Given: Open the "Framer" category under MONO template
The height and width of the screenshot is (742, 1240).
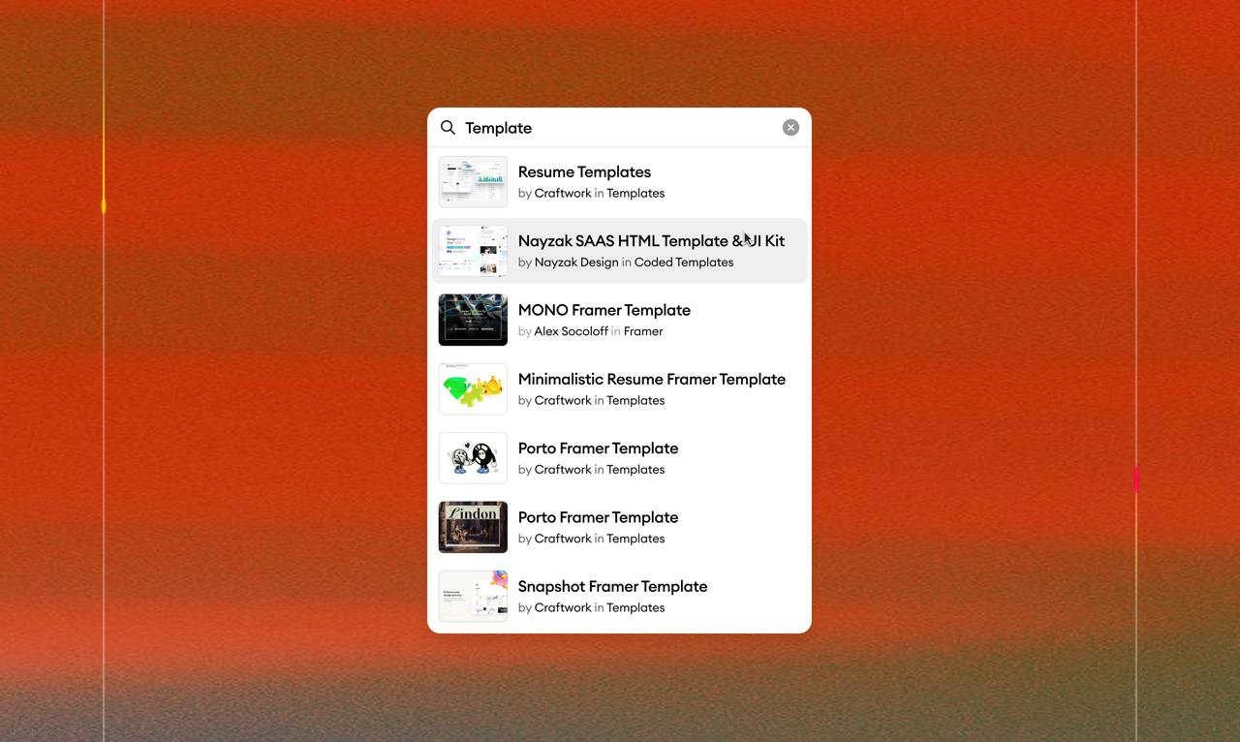Looking at the screenshot, I should pos(643,331).
